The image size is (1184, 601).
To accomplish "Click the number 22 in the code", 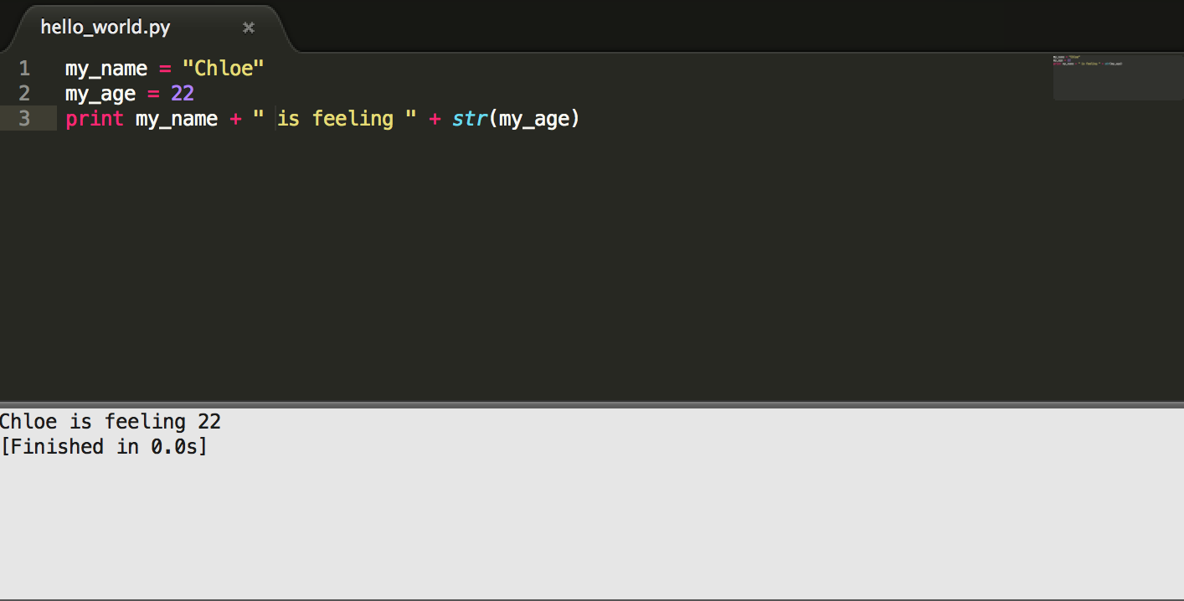I will (x=183, y=94).
